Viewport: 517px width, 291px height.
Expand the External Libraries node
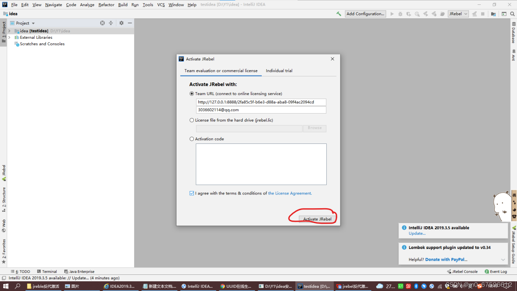tap(9, 38)
